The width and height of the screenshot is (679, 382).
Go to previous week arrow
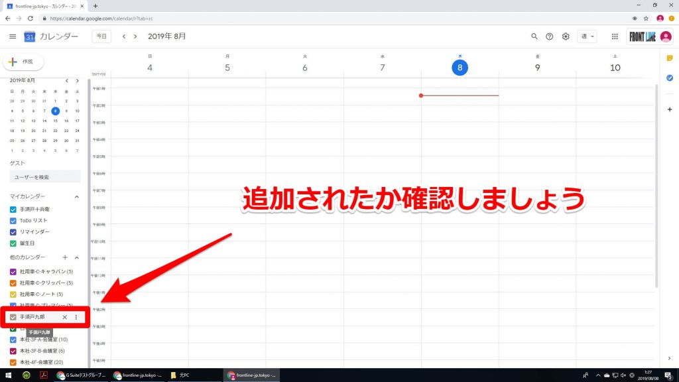(x=124, y=36)
